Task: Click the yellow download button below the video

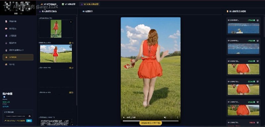Action: tap(151, 123)
